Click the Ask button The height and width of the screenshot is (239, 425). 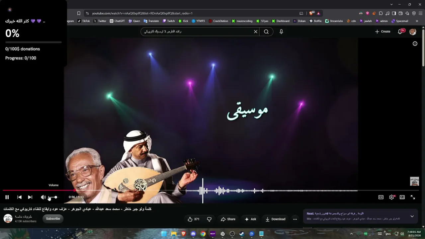(250, 219)
